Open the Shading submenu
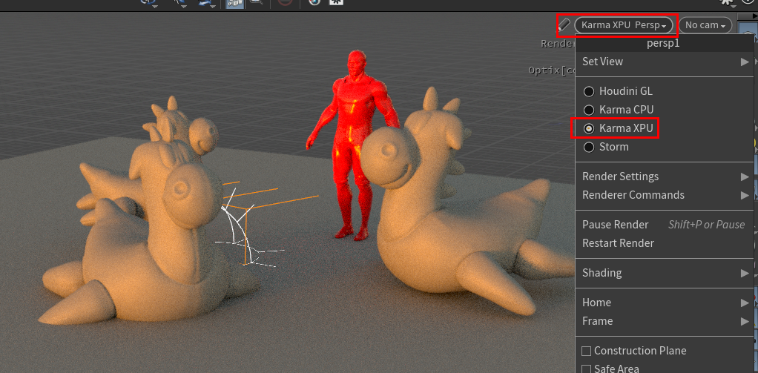The image size is (758, 373). (665, 272)
